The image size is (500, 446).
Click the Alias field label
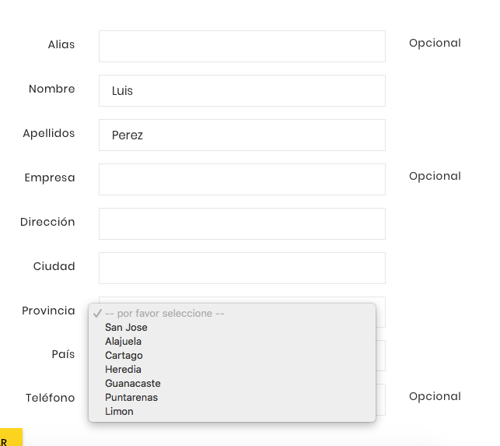[x=61, y=44]
